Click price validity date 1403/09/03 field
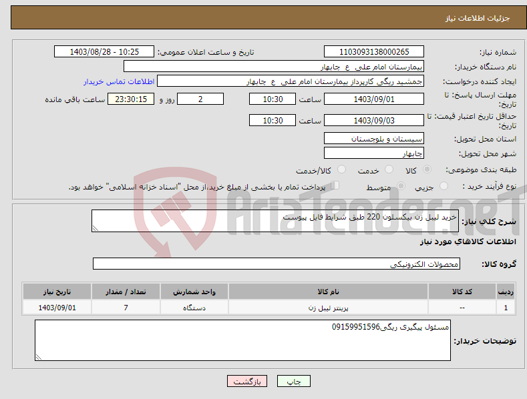This screenshot has width=527, height=399. [x=374, y=120]
